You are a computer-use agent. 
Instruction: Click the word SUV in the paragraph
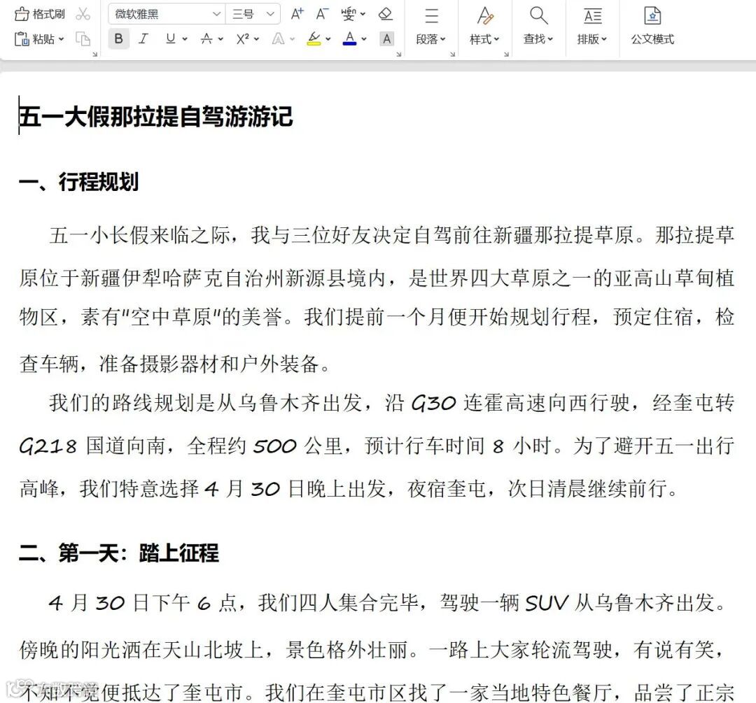point(547,603)
